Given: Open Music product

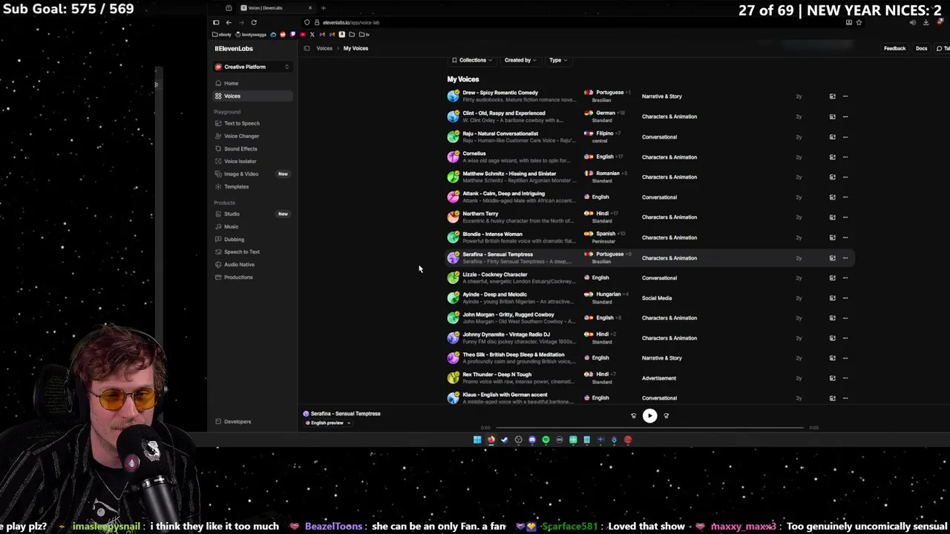Looking at the screenshot, I should 231,226.
